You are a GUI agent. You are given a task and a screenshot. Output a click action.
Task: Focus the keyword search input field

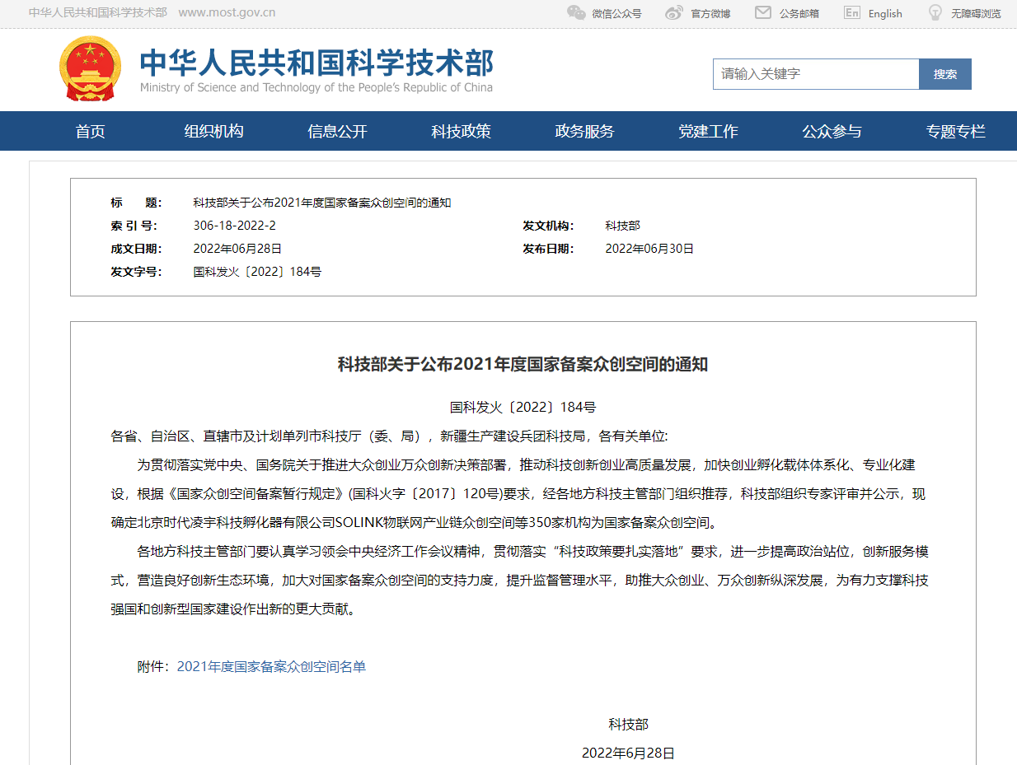(x=815, y=74)
